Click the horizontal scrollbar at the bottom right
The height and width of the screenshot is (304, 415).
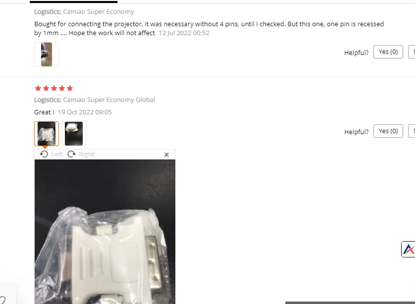point(350,303)
